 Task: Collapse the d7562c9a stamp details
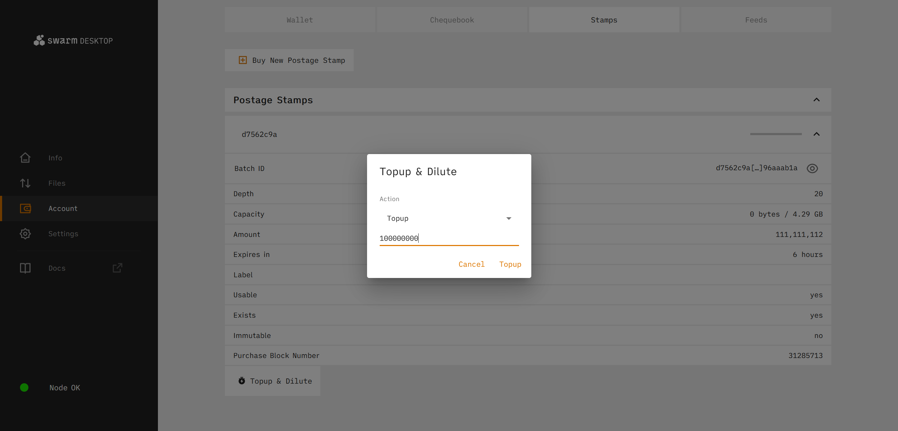pyautogui.click(x=817, y=134)
